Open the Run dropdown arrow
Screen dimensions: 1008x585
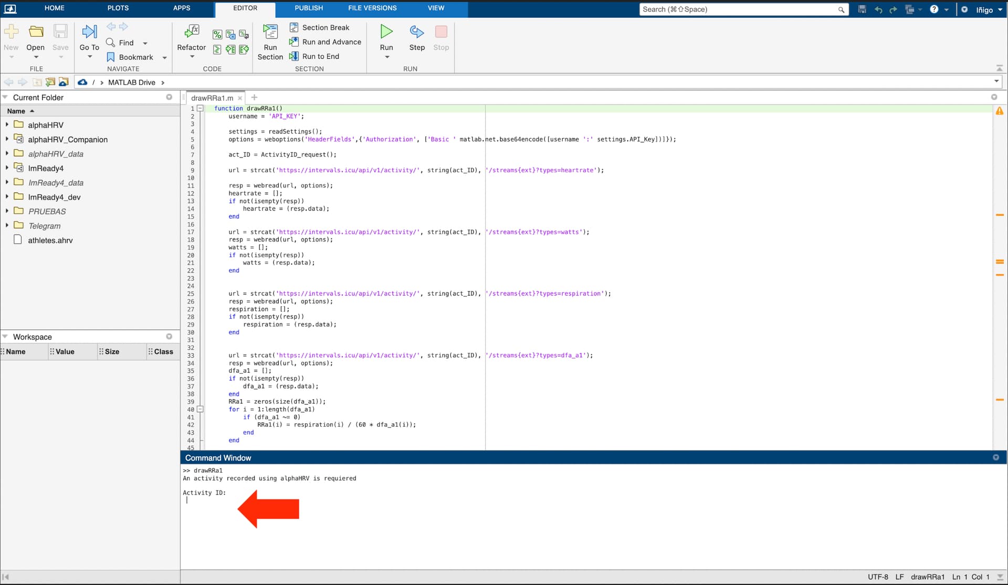coord(387,57)
